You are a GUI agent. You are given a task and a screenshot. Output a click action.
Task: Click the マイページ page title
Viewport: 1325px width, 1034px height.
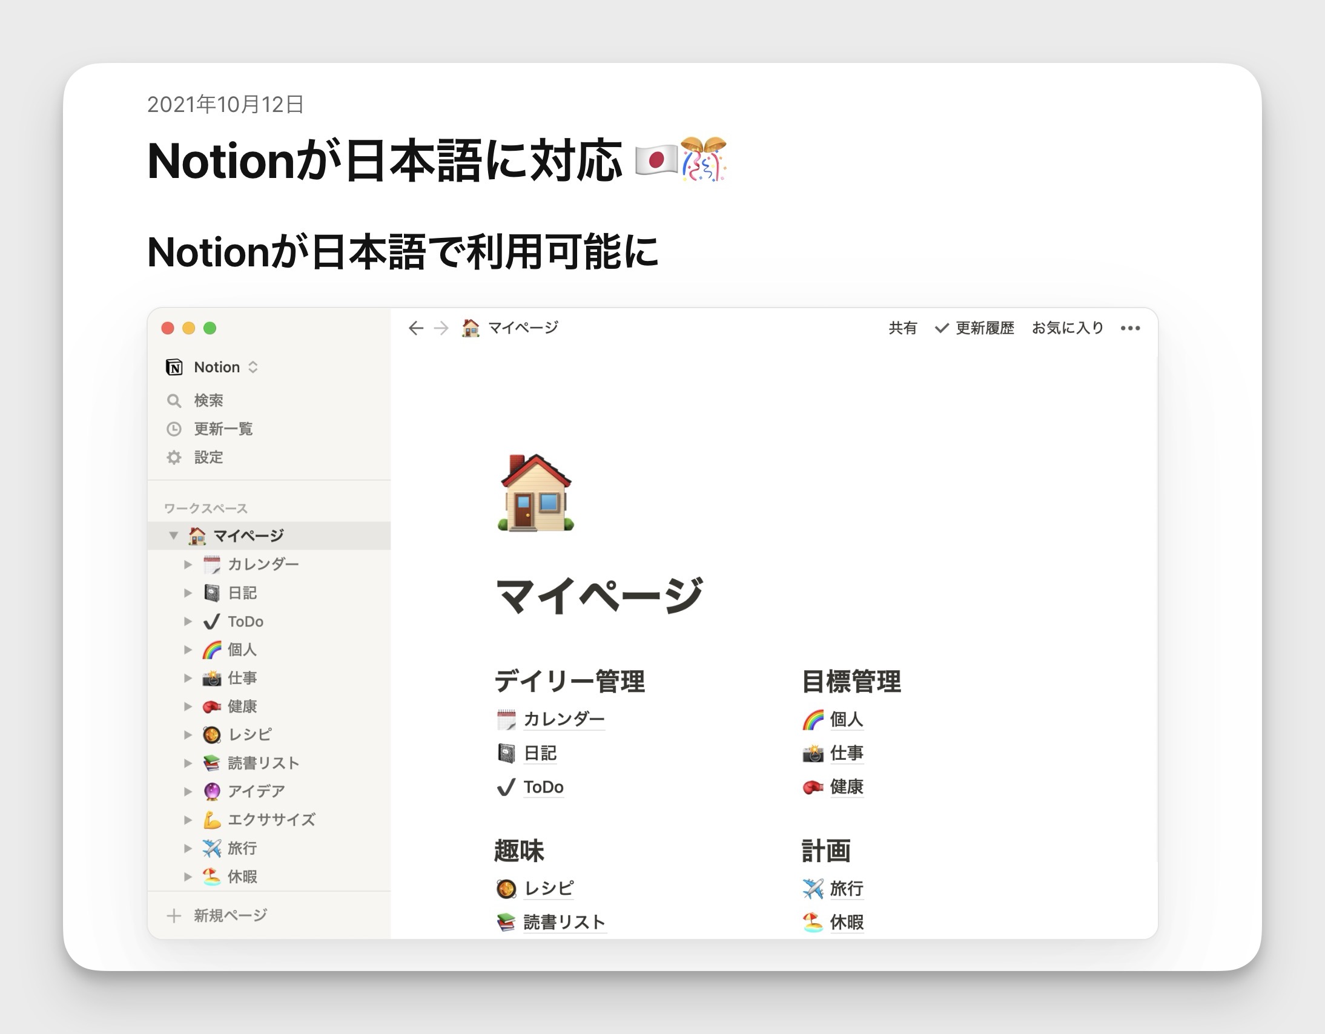[x=600, y=595]
